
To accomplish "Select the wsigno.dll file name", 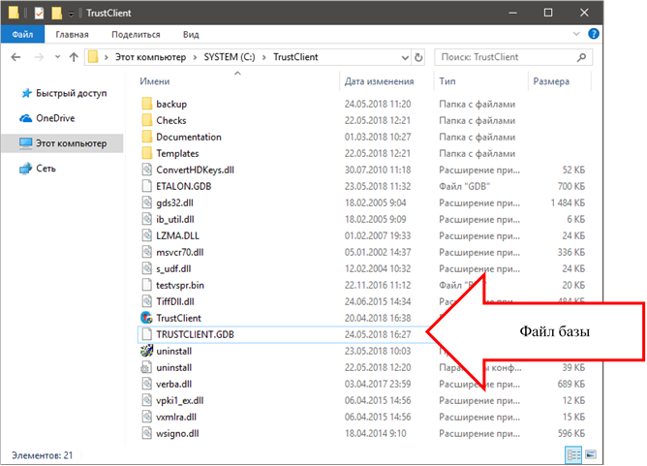I will click(177, 433).
